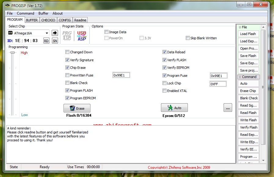Click the RD read ID button
The image size is (274, 177).
pyautogui.click(x=46, y=41)
